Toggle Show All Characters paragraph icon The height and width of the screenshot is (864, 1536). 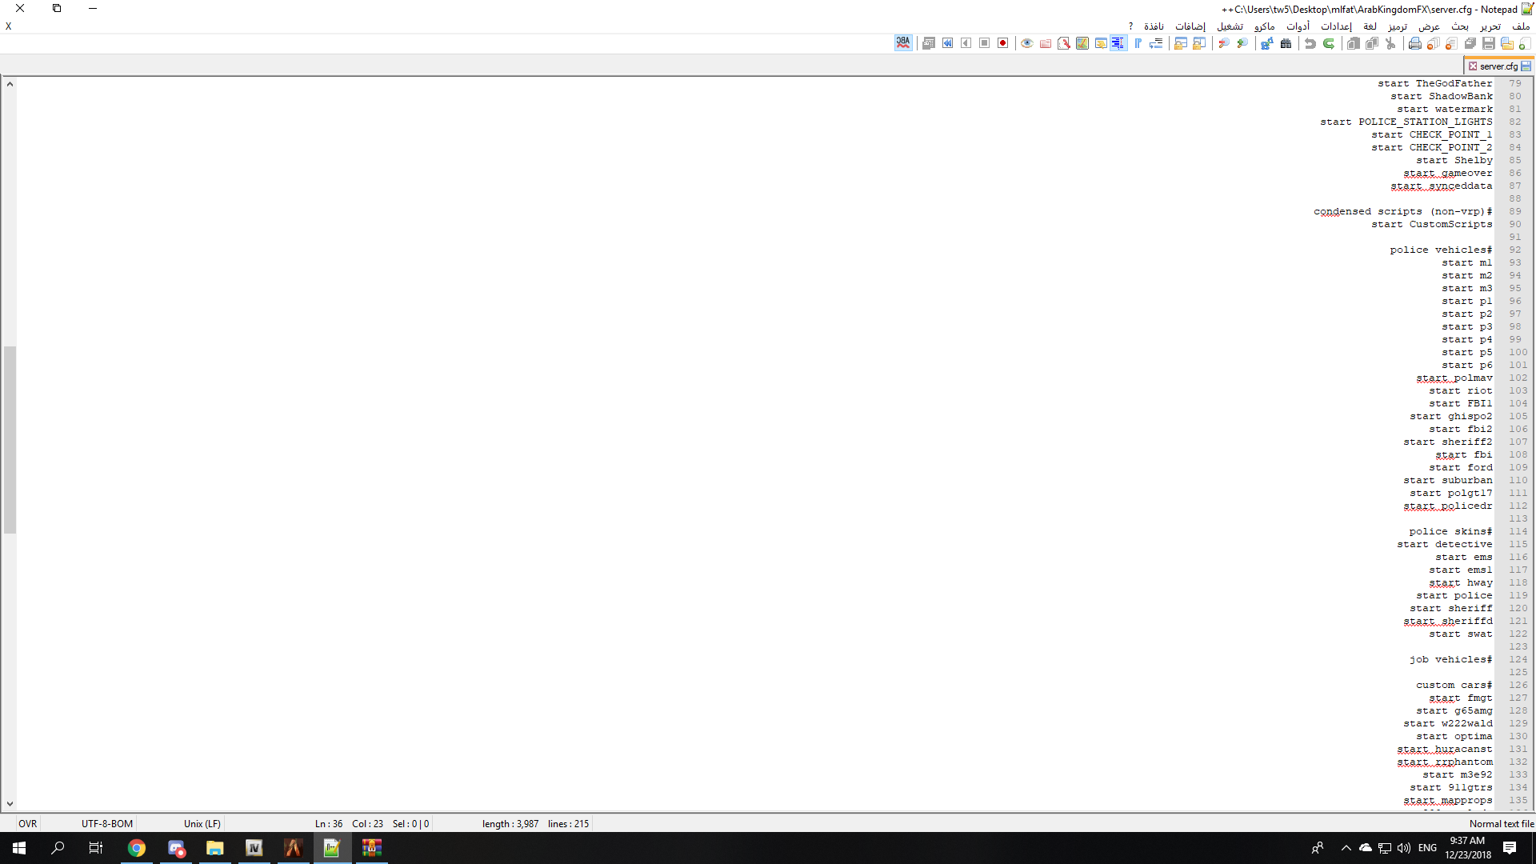pos(1138,43)
